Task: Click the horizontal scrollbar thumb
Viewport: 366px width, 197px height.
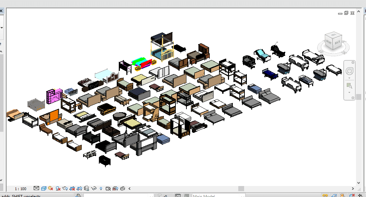Action: point(241,188)
